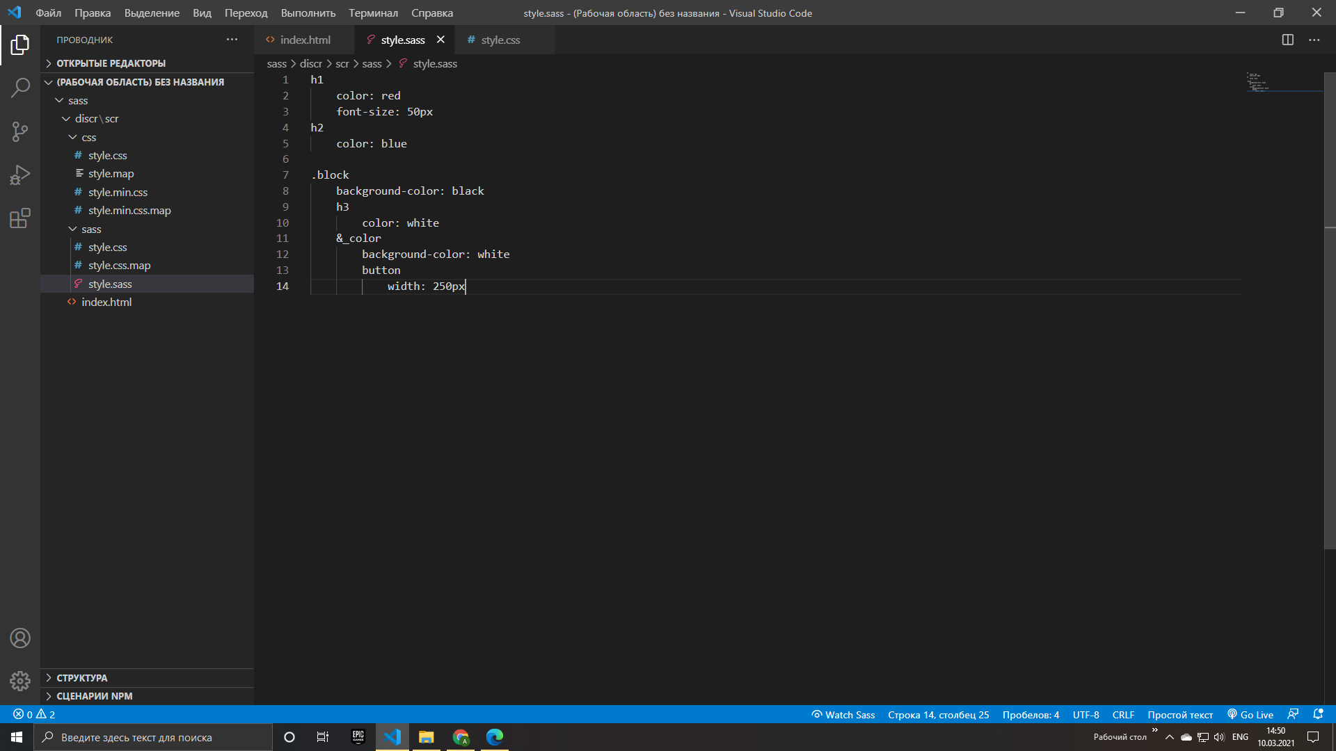Change language mode Простой текст

1179,715
